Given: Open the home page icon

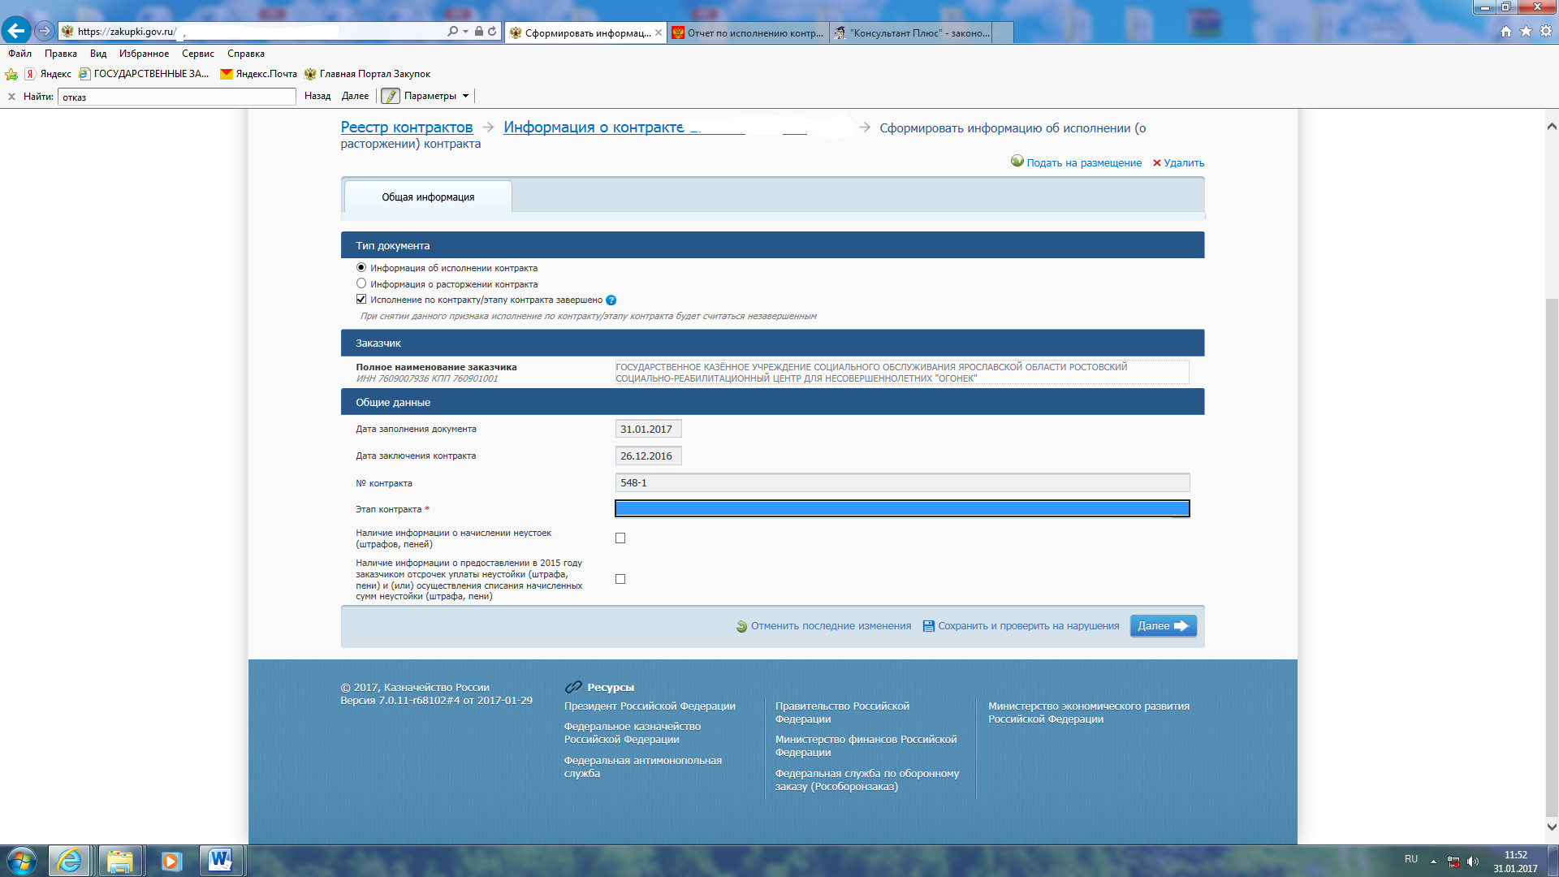Looking at the screenshot, I should click(x=1506, y=31).
